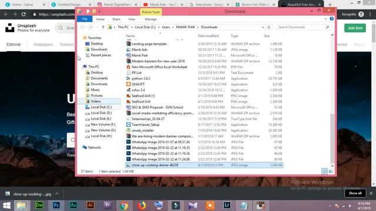376x211 pixels.
Task: Launch Adobe Audition from taskbar
Action: coord(73,206)
